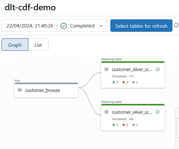Image resolution: width=179 pixels, height=149 pixels.
Task: Click the customer_bronze view table icon
Action: pyautogui.click(x=20, y=90)
